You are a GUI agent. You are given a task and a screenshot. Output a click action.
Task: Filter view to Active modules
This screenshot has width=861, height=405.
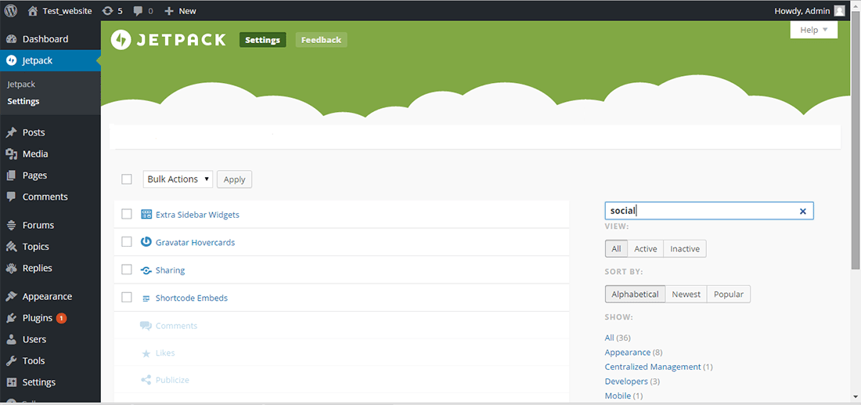click(645, 248)
